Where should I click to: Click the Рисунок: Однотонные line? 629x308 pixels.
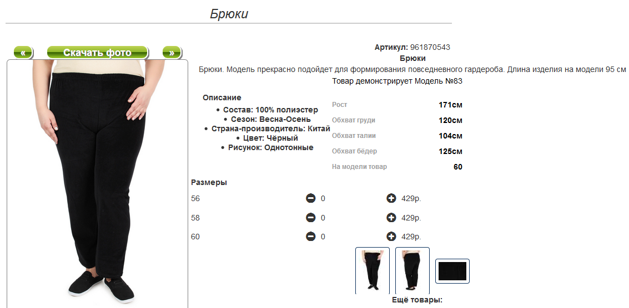[x=271, y=148]
